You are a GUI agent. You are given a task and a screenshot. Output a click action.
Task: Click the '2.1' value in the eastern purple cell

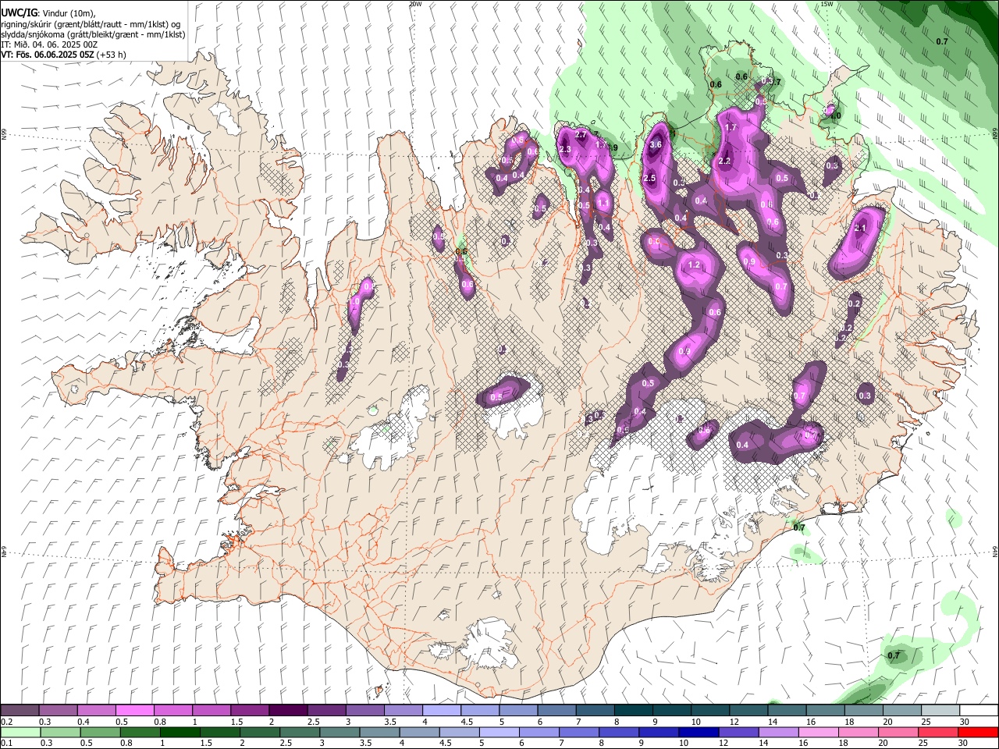(861, 228)
